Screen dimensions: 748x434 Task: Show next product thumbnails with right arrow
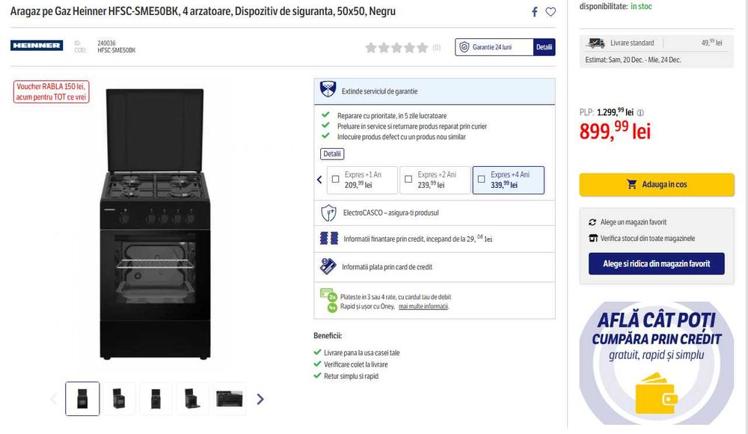(260, 399)
